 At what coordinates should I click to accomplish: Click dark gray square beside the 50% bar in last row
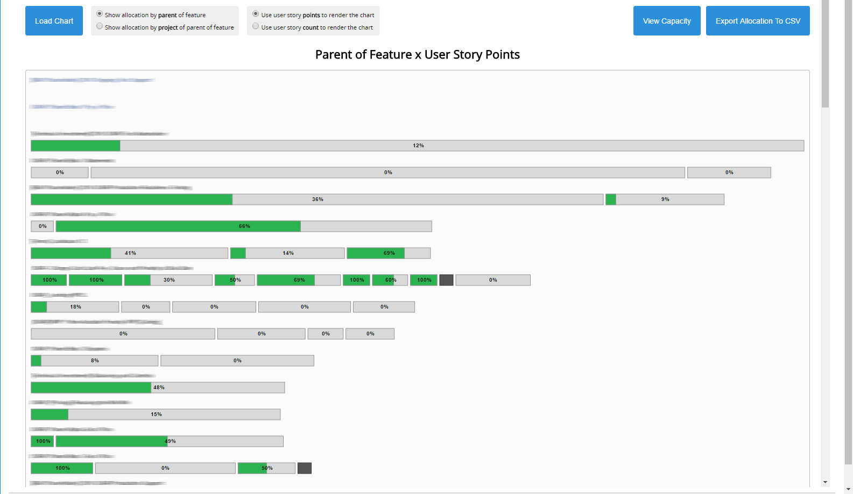pyautogui.click(x=305, y=468)
